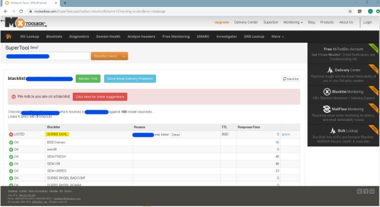The height and width of the screenshot is (207, 380).
Task: Open the Products link
Action: click(x=327, y=22)
